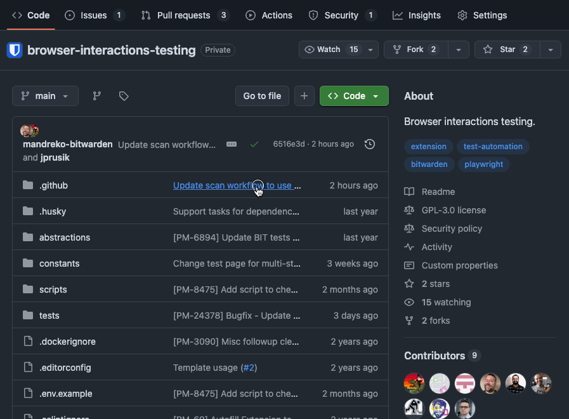569x419 pixels.
Task: Open the green Code dropdown
Action: [354, 96]
